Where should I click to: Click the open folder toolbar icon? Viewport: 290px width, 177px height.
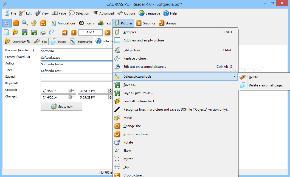tap(15, 32)
